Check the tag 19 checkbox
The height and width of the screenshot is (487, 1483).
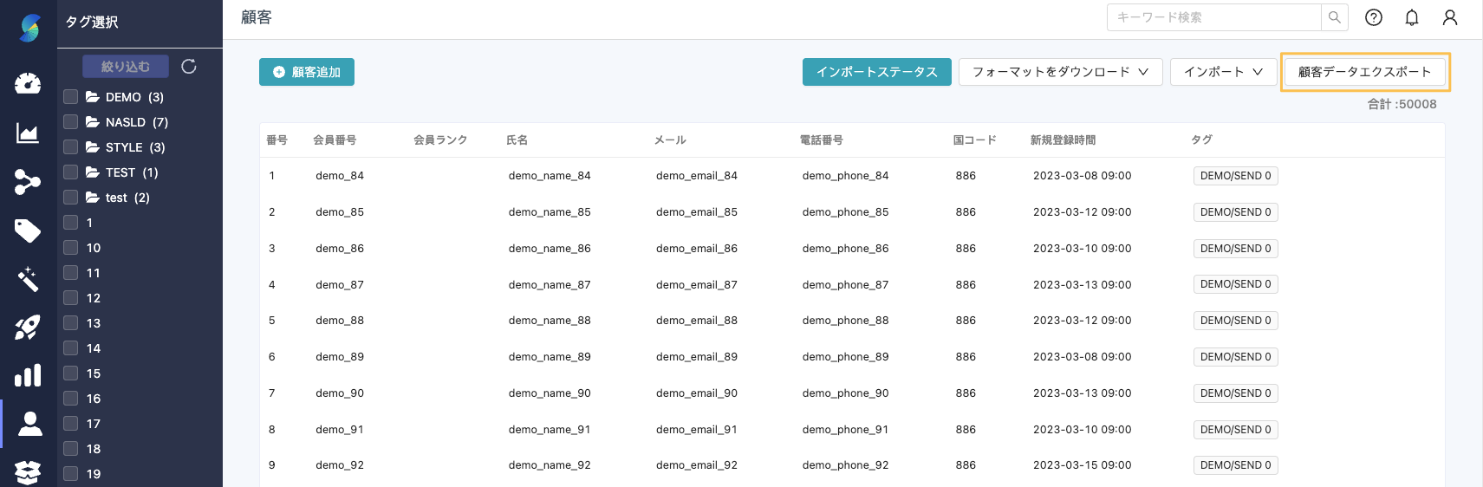point(71,474)
